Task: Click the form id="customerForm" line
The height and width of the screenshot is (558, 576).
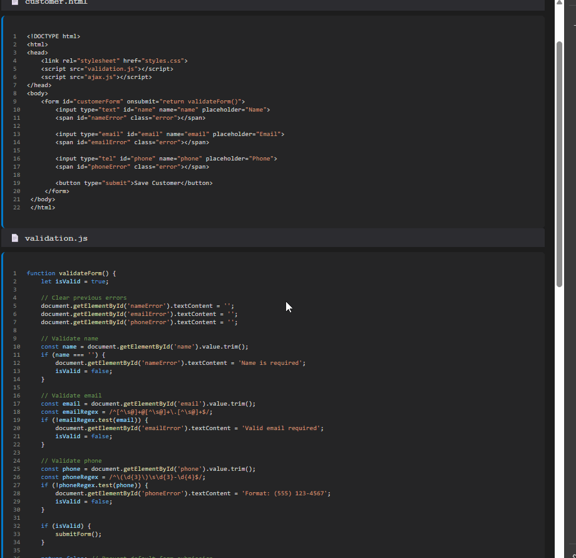Action: [143, 102]
